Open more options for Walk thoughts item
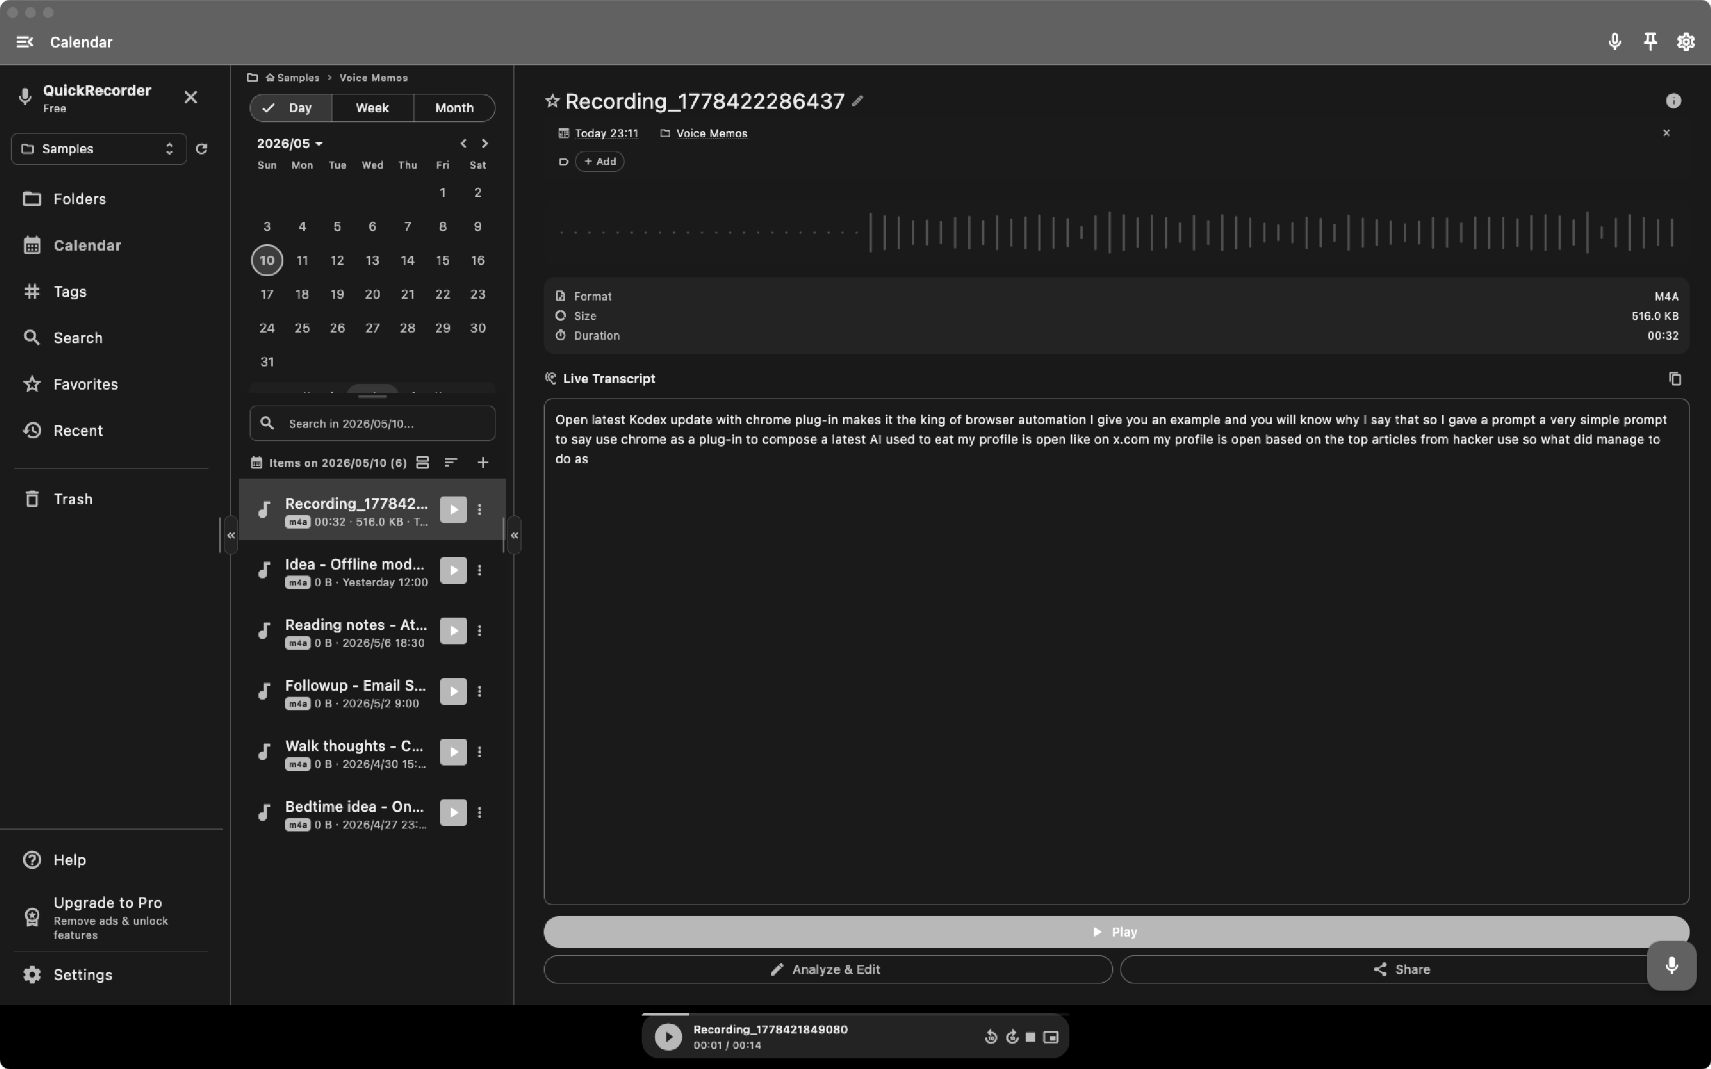The width and height of the screenshot is (1711, 1069). point(479,751)
